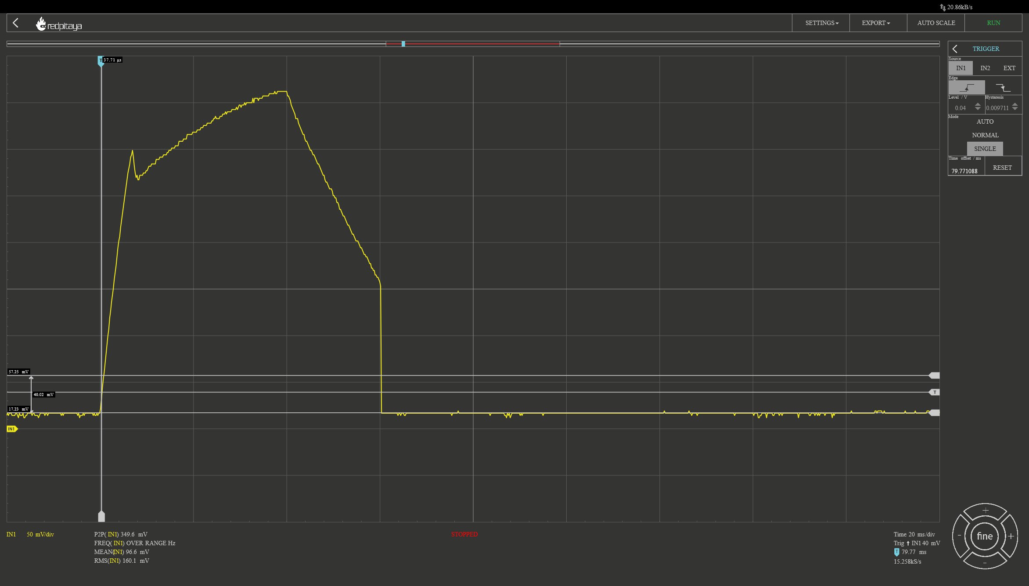This screenshot has height=586, width=1029.
Task: Click the MEAN(IN1) 96.6 mV measurement
Action: tap(122, 552)
